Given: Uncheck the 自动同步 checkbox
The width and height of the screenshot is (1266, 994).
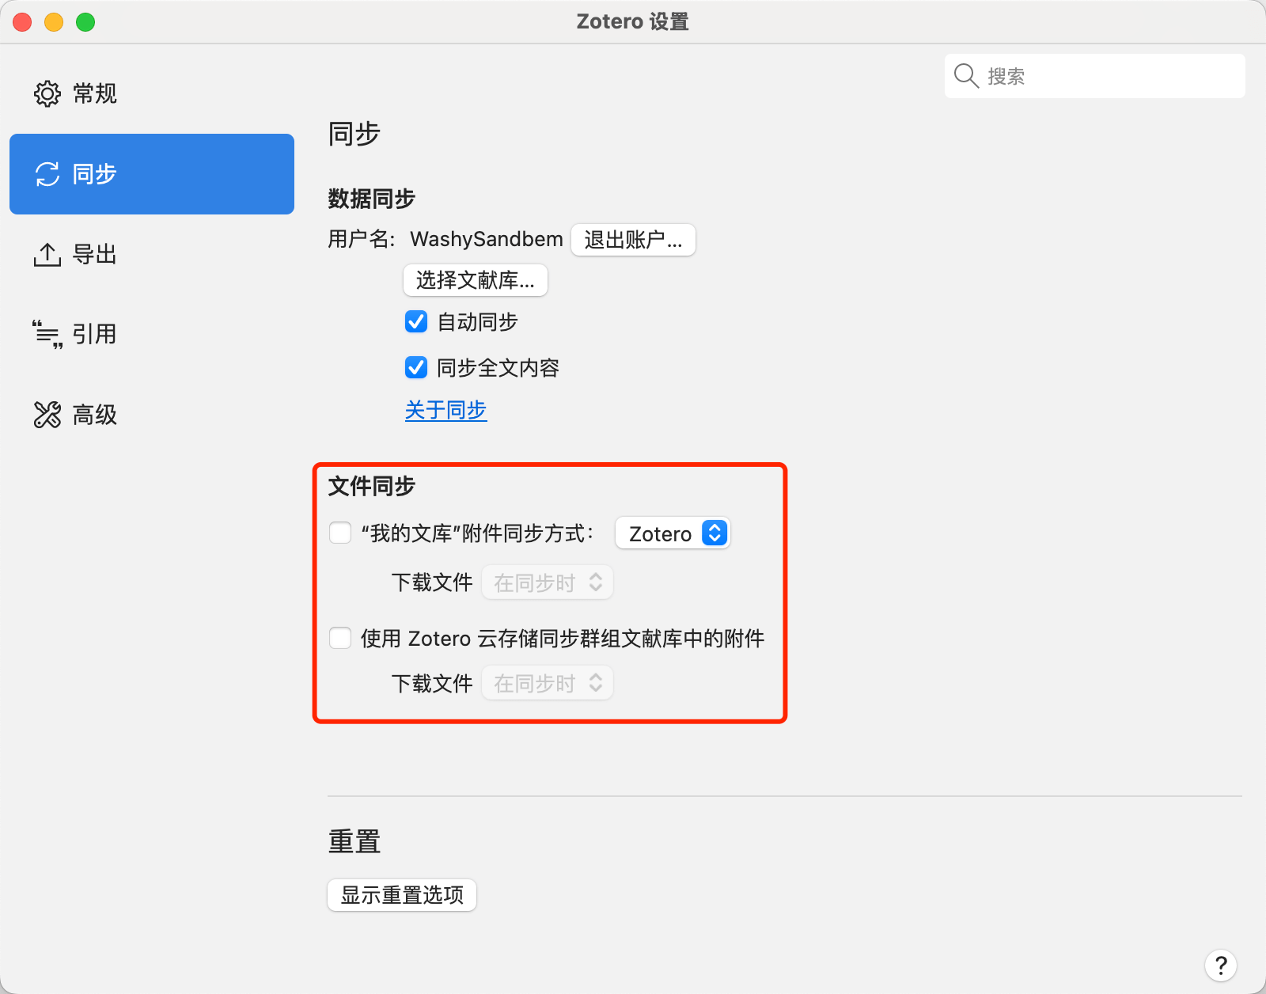Looking at the screenshot, I should pyautogui.click(x=416, y=321).
